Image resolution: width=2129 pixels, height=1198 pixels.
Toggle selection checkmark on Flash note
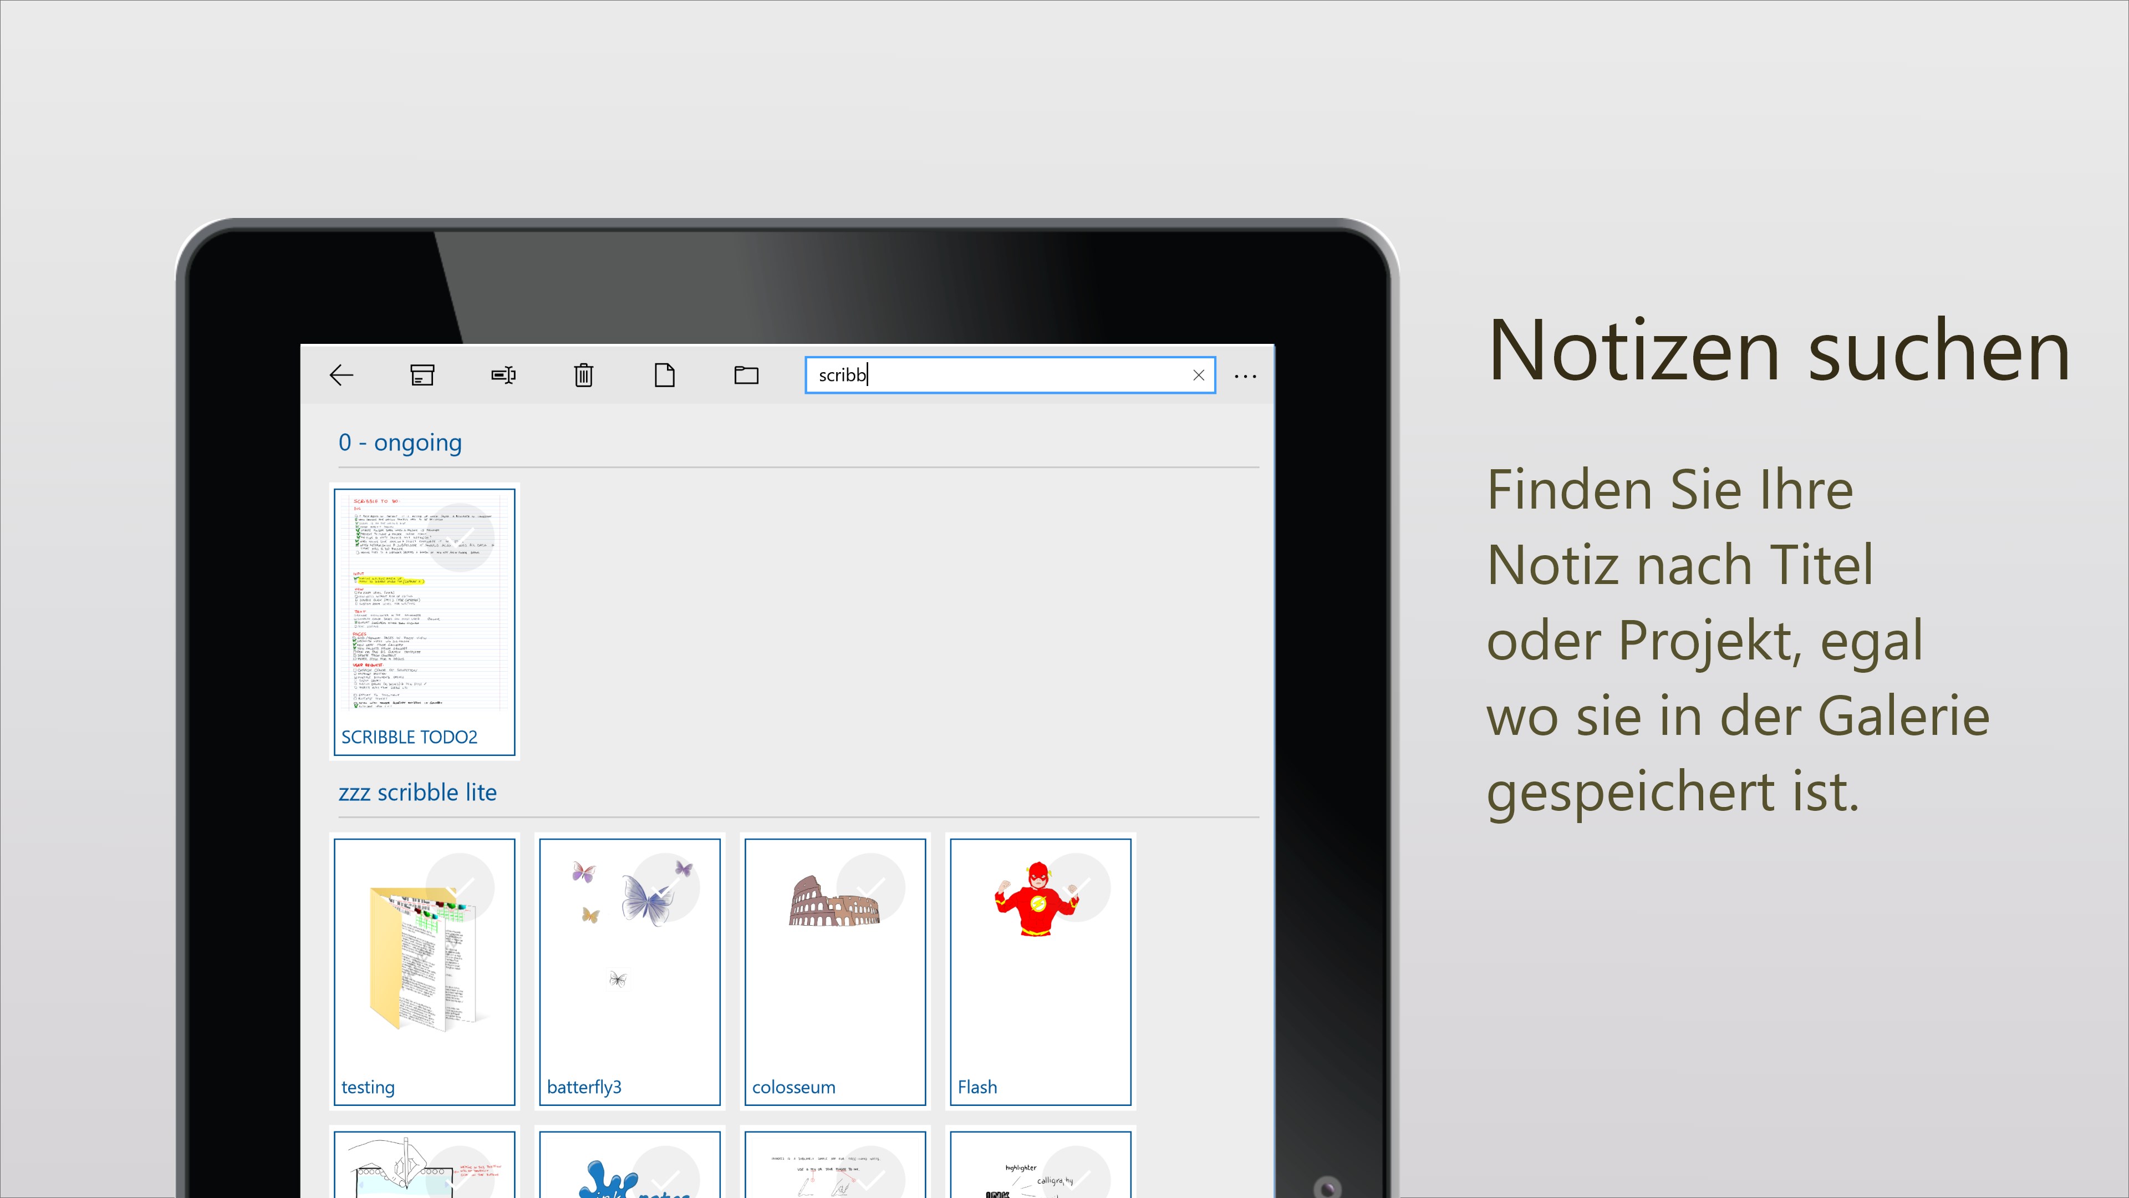(x=1076, y=887)
